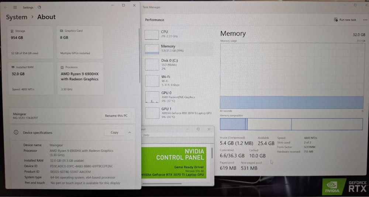Close the NVIDIA Control Panel window
Image resolution: width=369 pixels, height=197 pixels.
click(209, 129)
